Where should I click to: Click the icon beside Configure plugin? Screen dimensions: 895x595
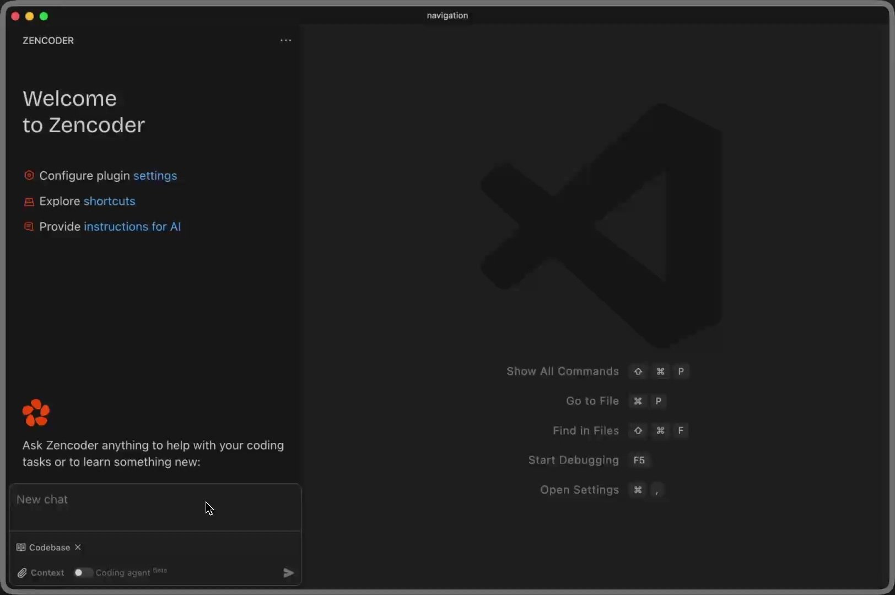tap(29, 176)
